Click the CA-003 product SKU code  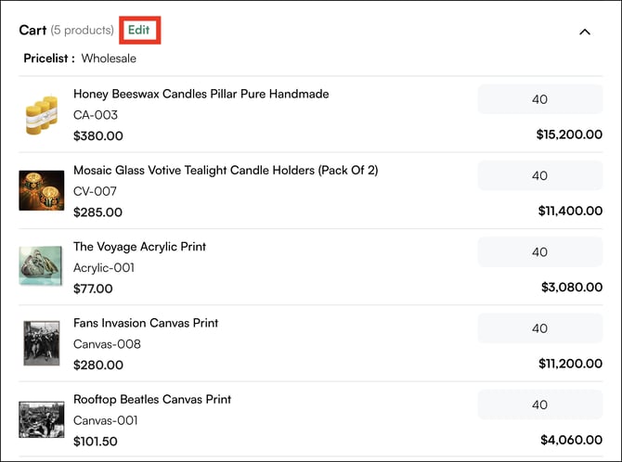(96, 115)
